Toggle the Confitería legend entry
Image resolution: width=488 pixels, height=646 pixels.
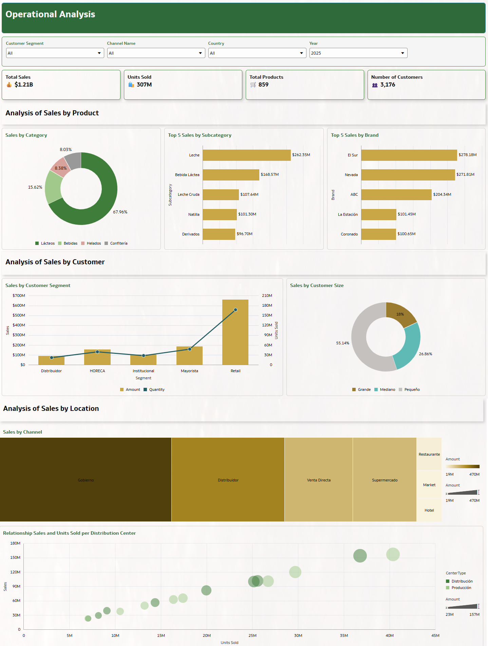pos(116,243)
